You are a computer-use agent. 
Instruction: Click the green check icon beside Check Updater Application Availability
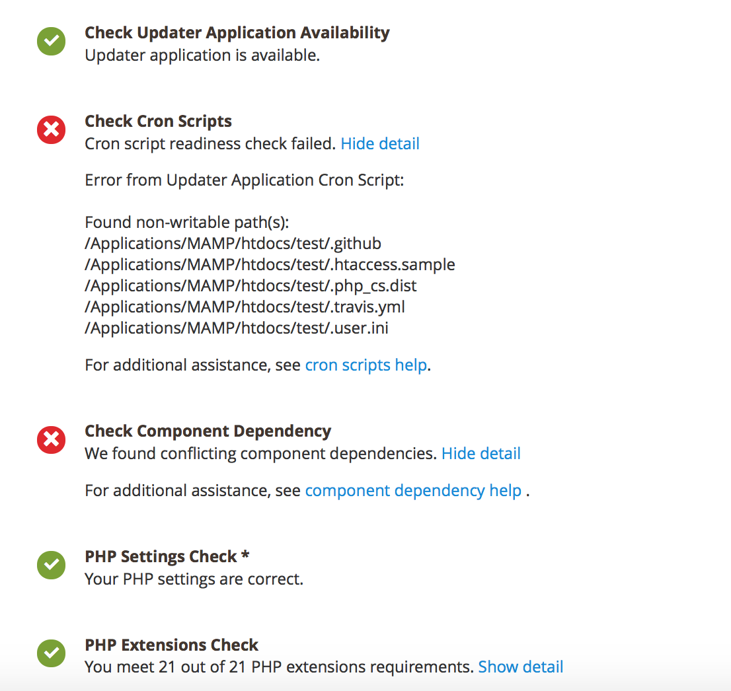[51, 41]
